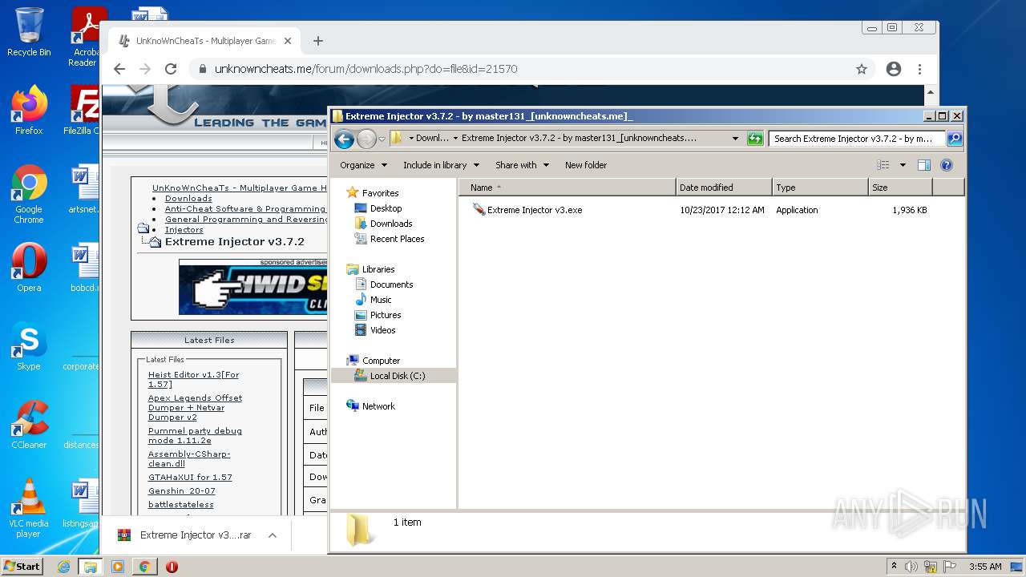Open the Skype desktop shortcut
Viewport: 1026px width, 577px height.
point(29,346)
